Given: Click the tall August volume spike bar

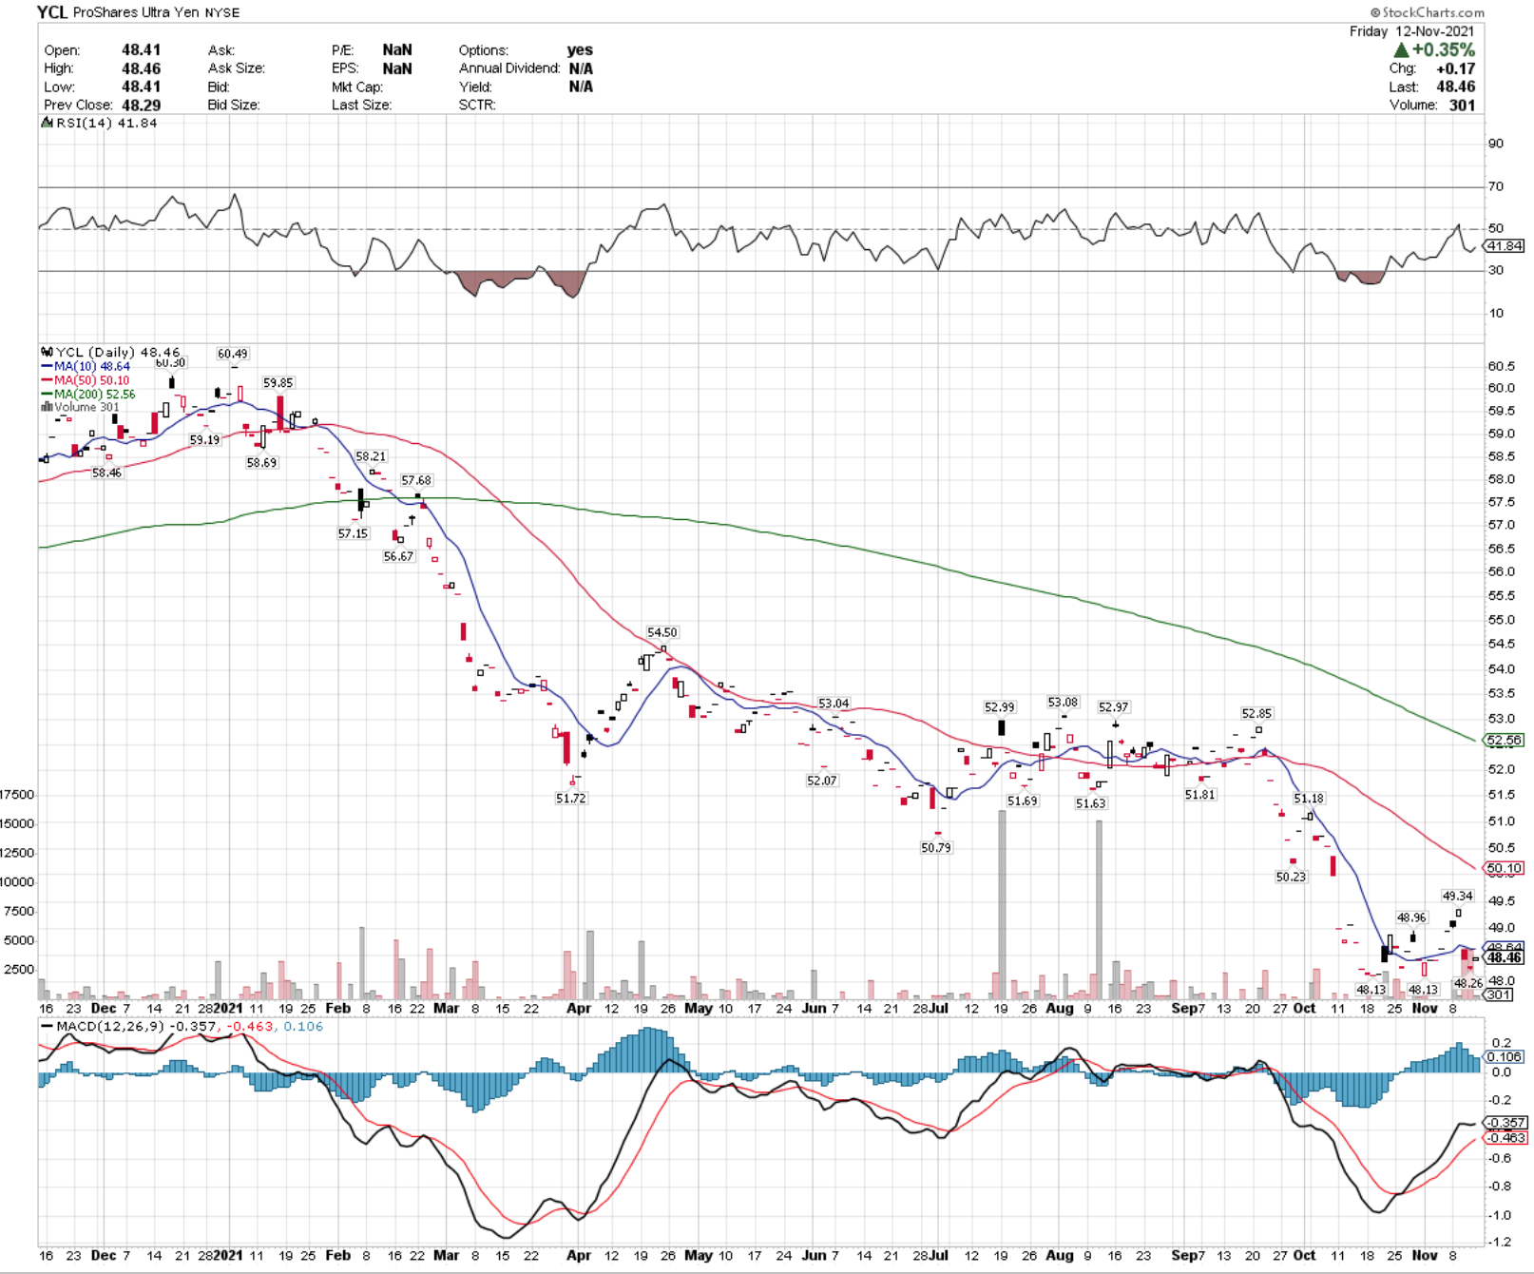Looking at the screenshot, I should click(x=1100, y=910).
